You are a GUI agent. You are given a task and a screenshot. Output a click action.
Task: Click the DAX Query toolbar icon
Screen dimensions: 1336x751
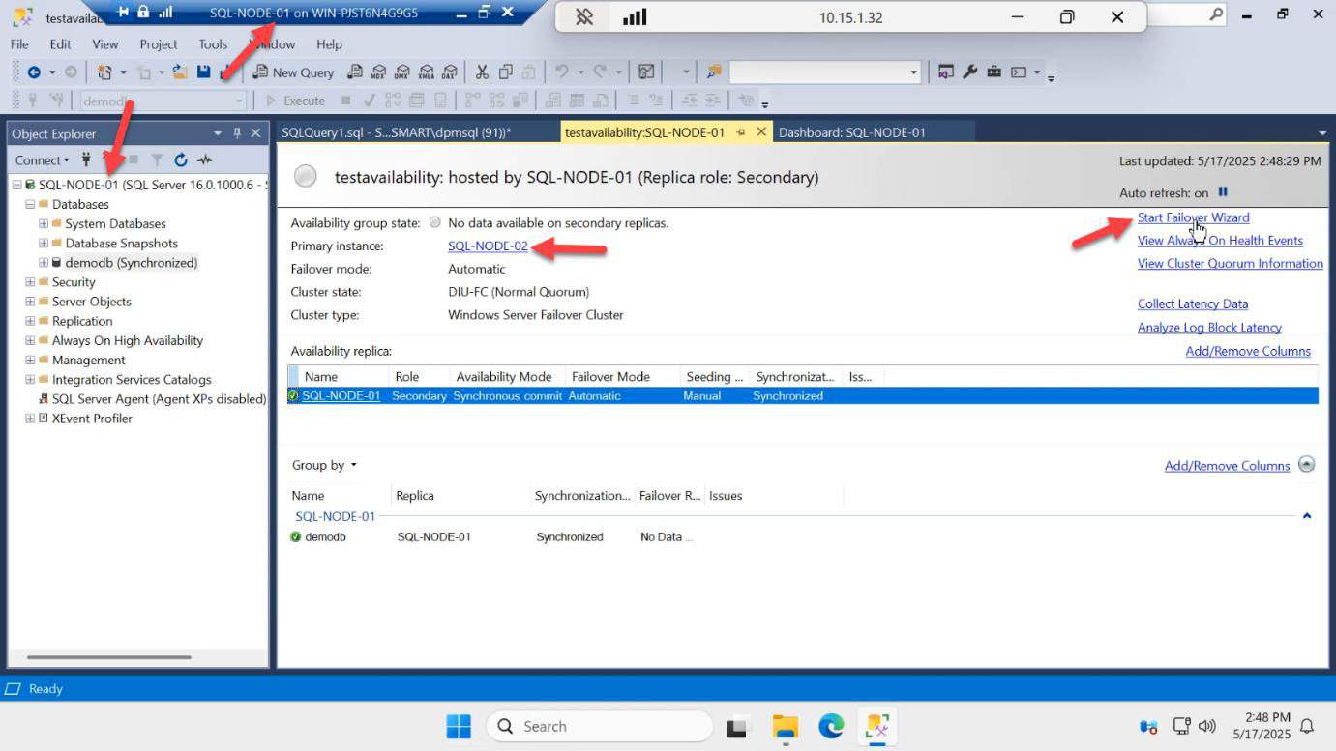tap(449, 72)
